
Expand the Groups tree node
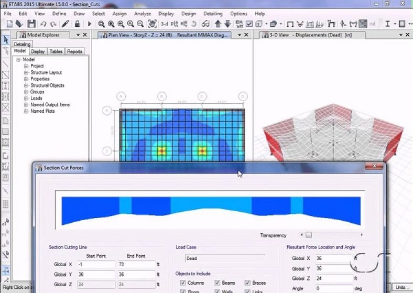(26, 92)
